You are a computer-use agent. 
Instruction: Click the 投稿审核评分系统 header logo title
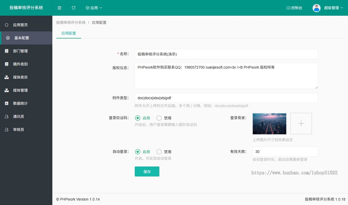[26, 8]
